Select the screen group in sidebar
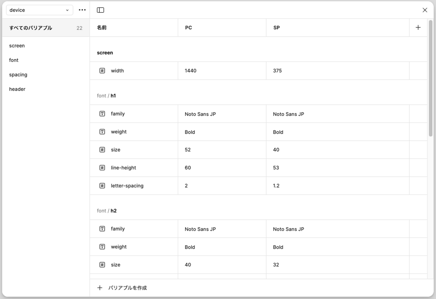This screenshot has height=299, width=436. click(17, 46)
